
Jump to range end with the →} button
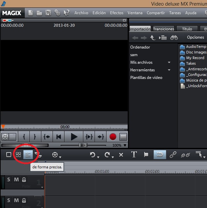pos(101,137)
